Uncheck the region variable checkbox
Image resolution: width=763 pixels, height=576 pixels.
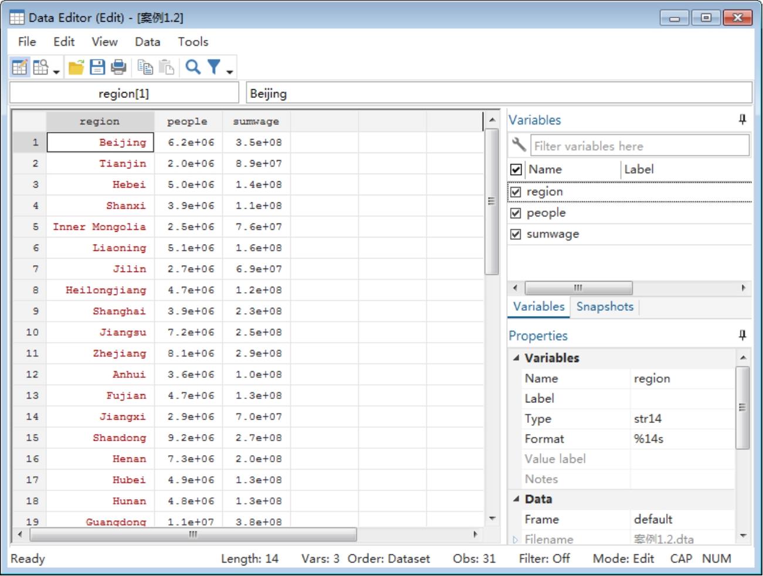(x=516, y=192)
